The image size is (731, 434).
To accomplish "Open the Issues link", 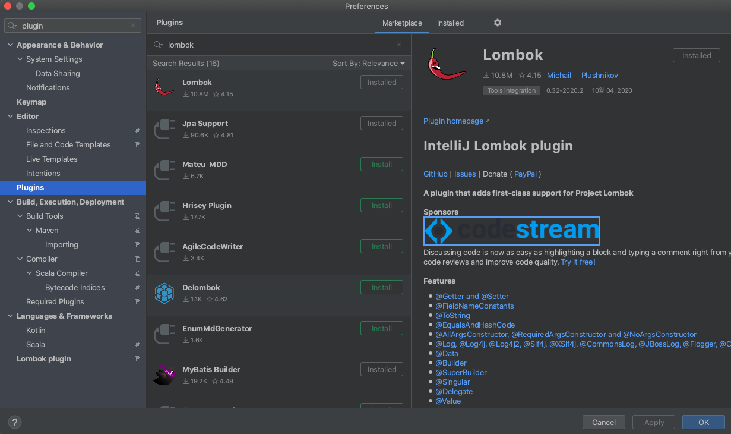I will pos(465,174).
